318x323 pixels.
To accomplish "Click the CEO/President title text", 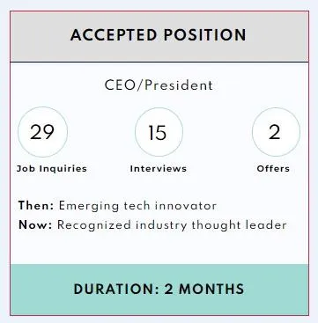I will (159, 85).
